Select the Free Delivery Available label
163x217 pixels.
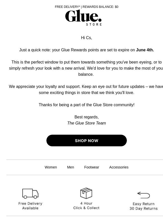coord(30,206)
